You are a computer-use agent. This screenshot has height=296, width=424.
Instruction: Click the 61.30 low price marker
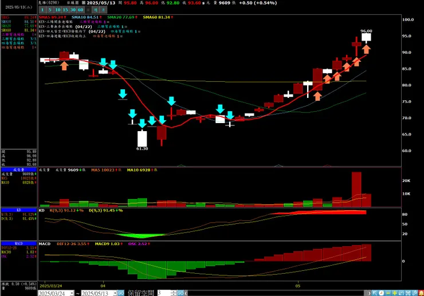(142, 149)
